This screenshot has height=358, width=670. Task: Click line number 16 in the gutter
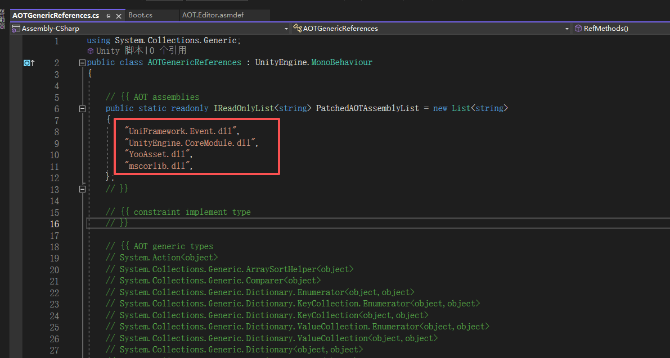coord(54,224)
